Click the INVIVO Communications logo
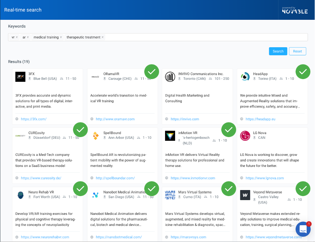Viewport: 315px width, 242px height. pos(170,77)
